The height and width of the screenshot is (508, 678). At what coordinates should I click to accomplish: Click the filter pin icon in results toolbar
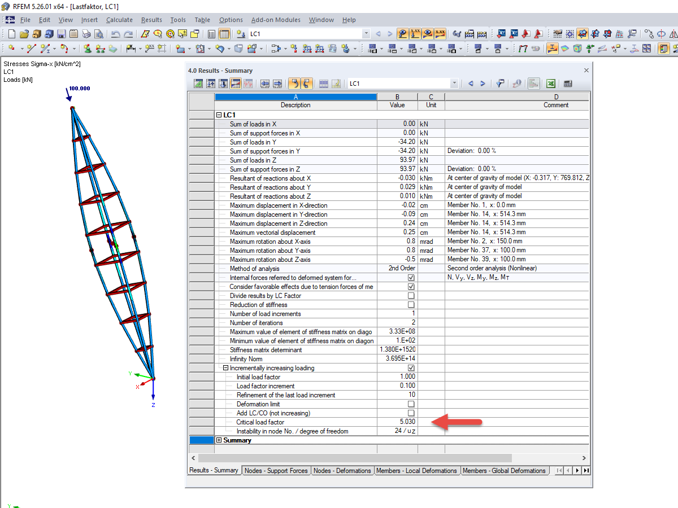tap(501, 84)
